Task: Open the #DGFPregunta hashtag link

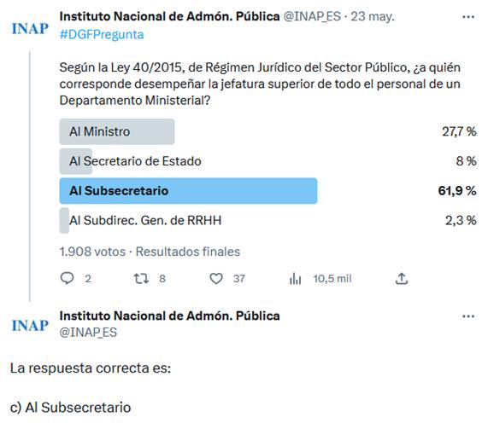Action: tap(102, 34)
